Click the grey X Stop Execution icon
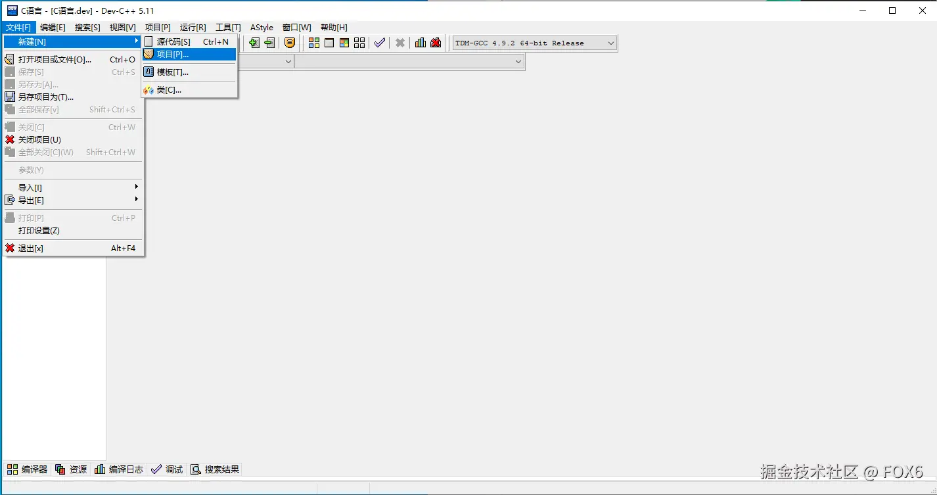The image size is (937, 495). pos(400,43)
